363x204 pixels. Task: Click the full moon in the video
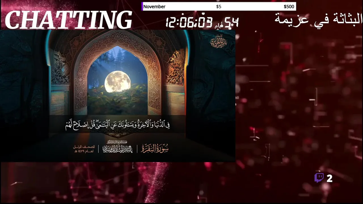tap(117, 82)
